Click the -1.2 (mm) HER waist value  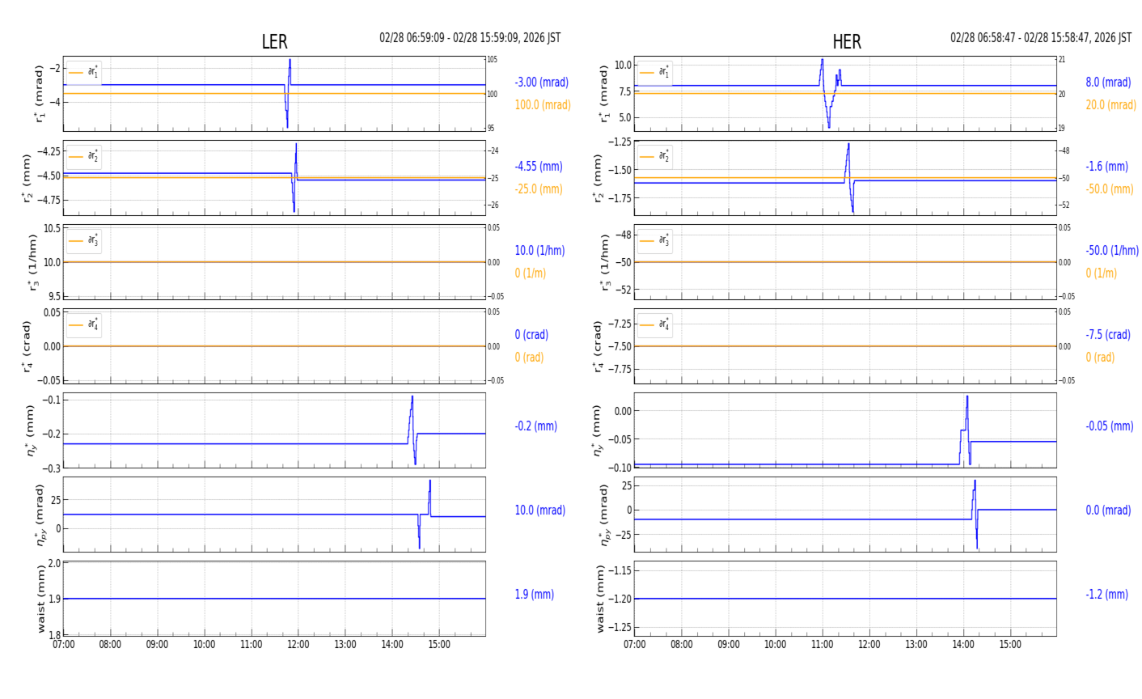(x=1106, y=595)
